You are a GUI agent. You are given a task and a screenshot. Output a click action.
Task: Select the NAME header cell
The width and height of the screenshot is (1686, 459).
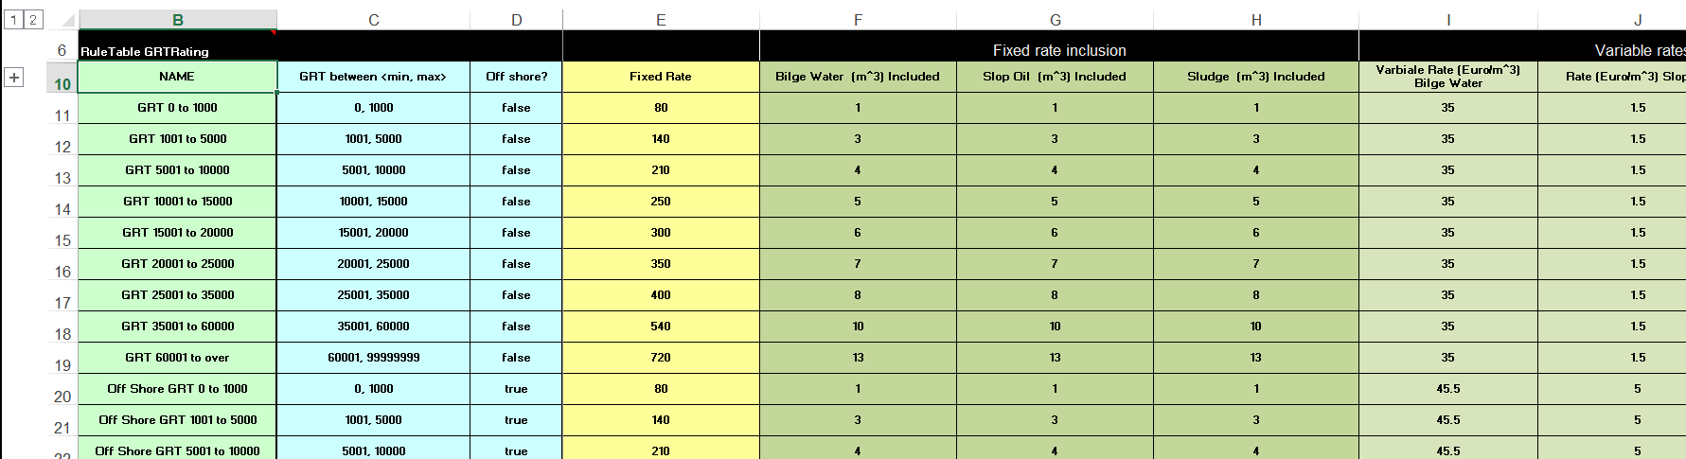click(x=177, y=77)
